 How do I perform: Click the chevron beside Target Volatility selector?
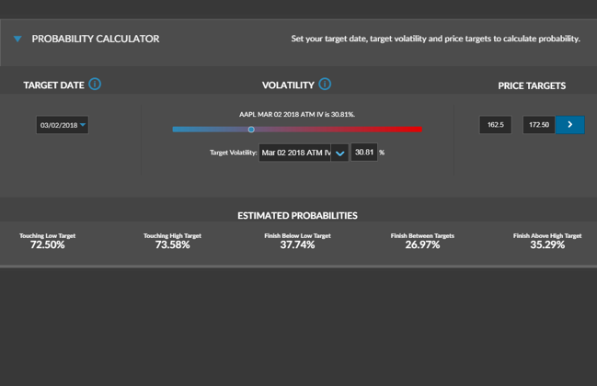(x=339, y=153)
